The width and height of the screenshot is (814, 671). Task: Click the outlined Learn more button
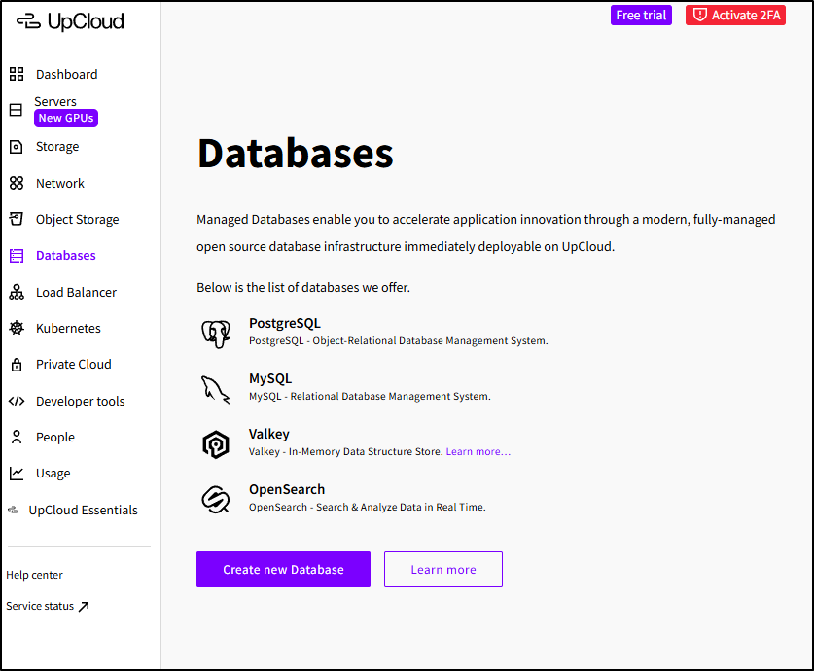[x=443, y=570]
